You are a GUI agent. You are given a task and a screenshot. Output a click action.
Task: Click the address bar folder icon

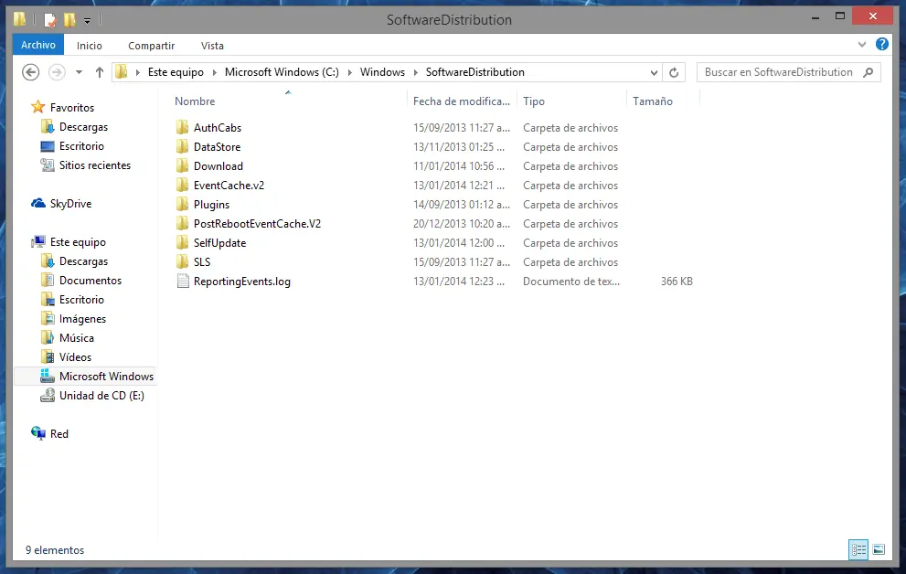(x=121, y=72)
